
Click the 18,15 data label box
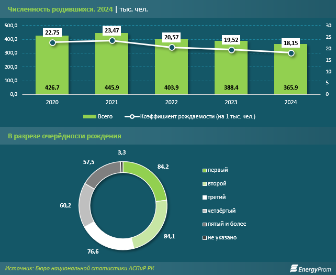tap(291, 42)
